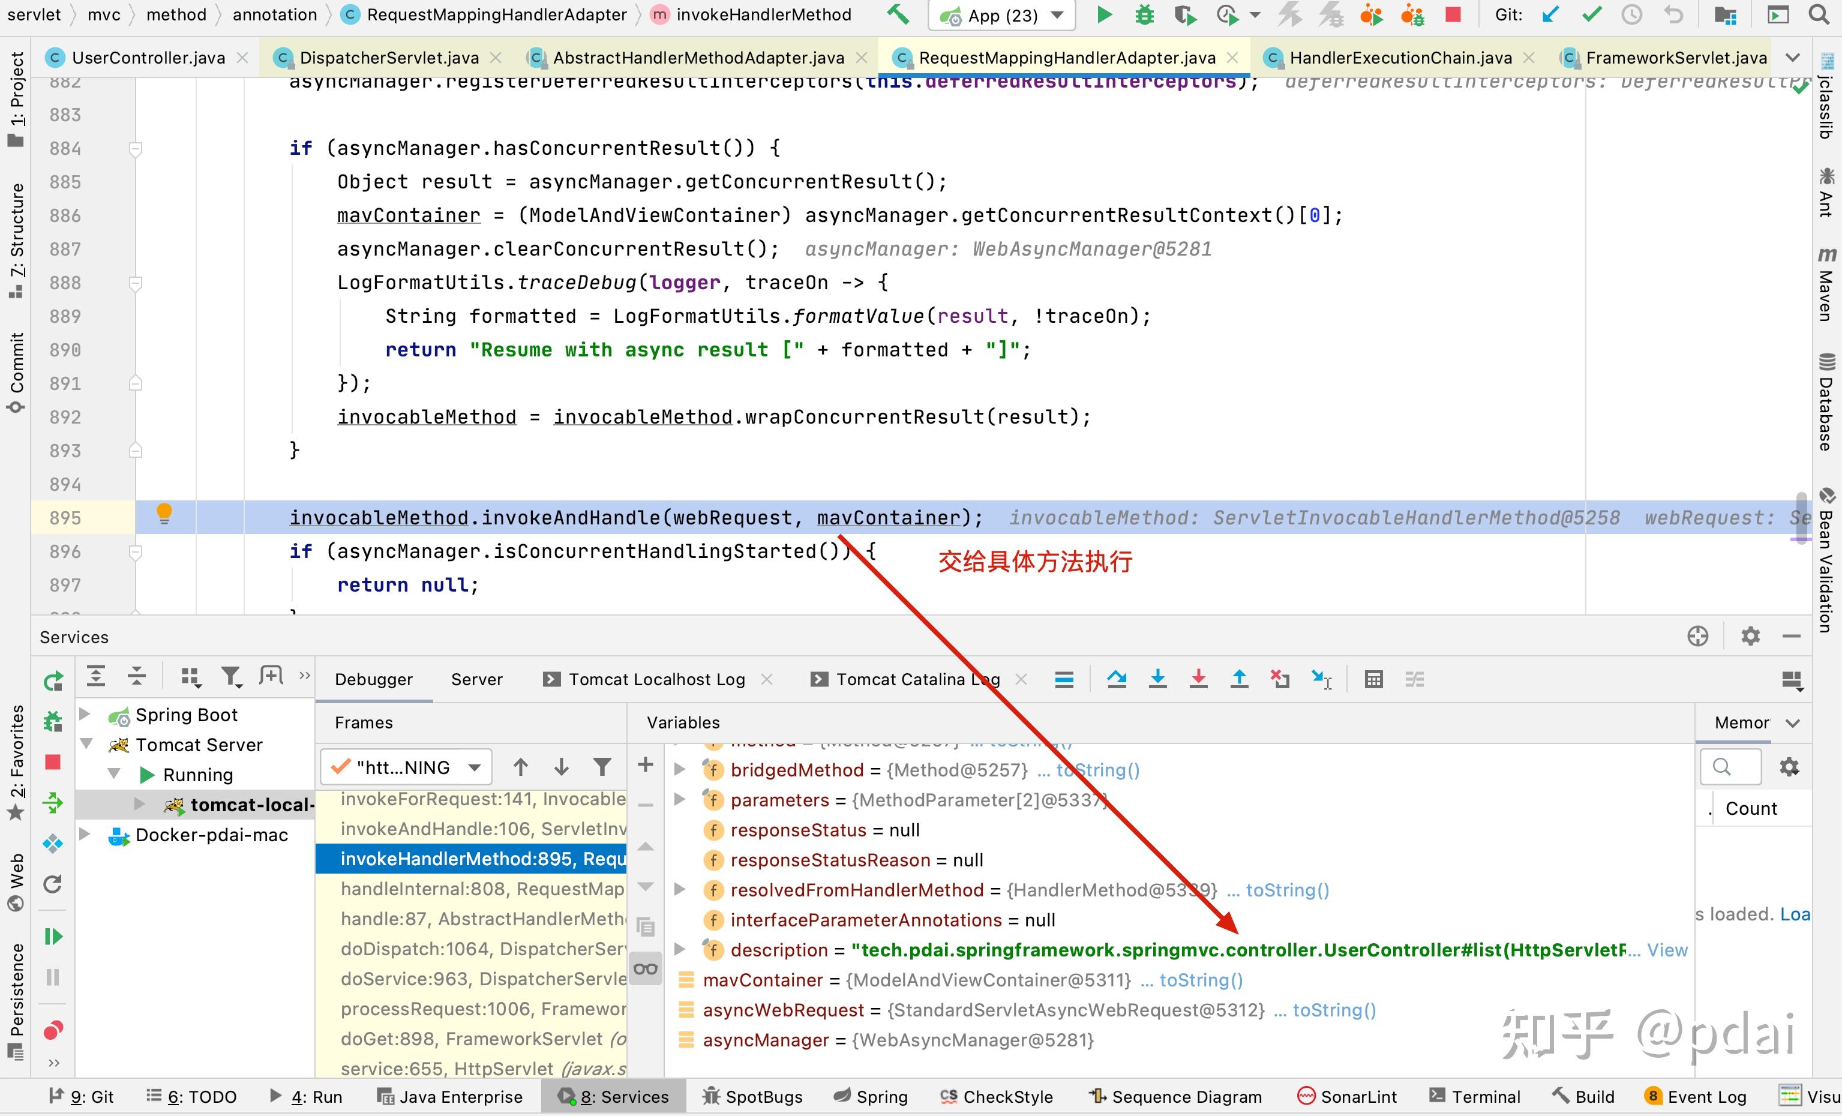Image resolution: width=1842 pixels, height=1116 pixels.
Task: Click Resume Program in Services sidebar
Action: 53,937
